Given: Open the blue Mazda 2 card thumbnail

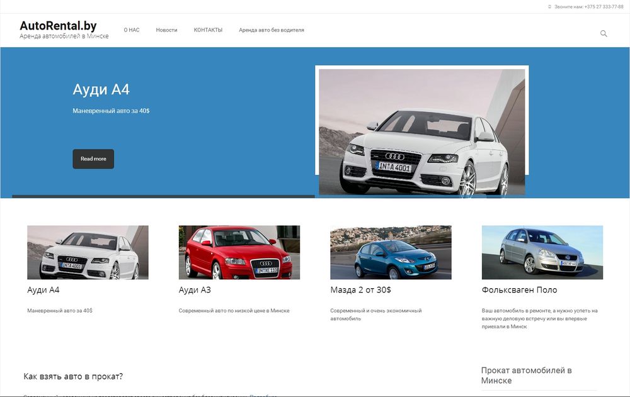Looking at the screenshot, I should point(391,252).
